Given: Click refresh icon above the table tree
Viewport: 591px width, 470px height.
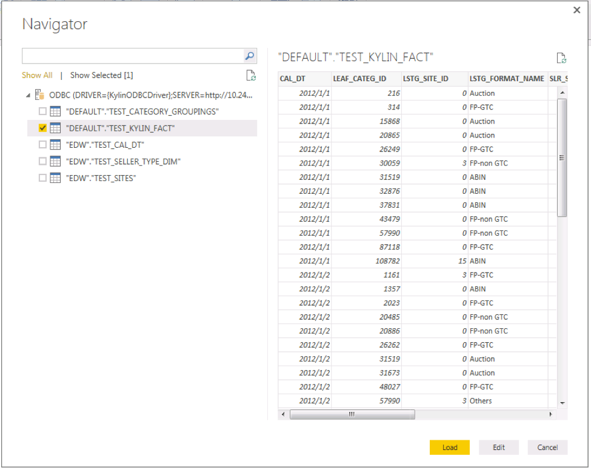Looking at the screenshot, I should tap(251, 76).
